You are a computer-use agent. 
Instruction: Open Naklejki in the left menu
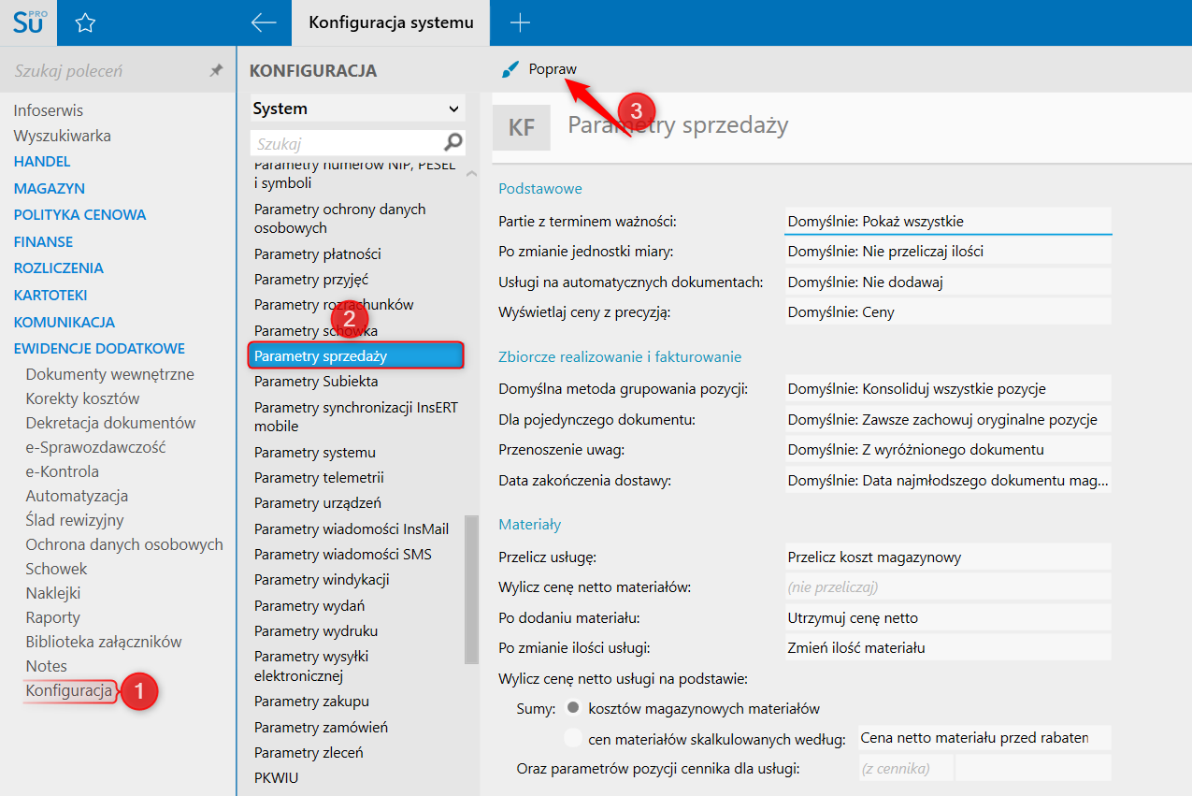(53, 593)
